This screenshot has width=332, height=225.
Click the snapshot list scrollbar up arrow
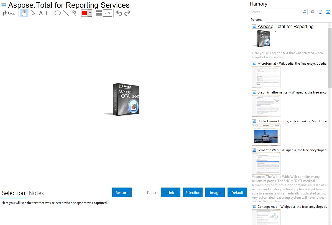(x=330, y=25)
